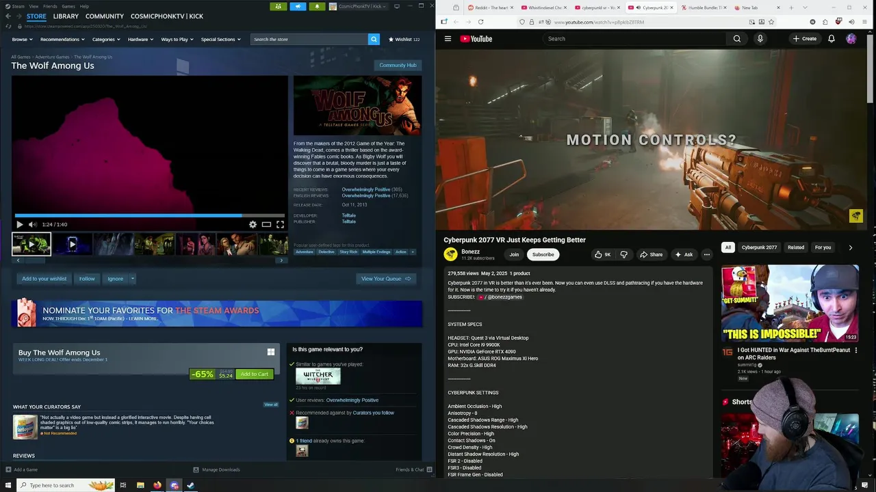The image size is (876, 492).
Task: Open the Steam Friends menu
Action: click(x=50, y=6)
